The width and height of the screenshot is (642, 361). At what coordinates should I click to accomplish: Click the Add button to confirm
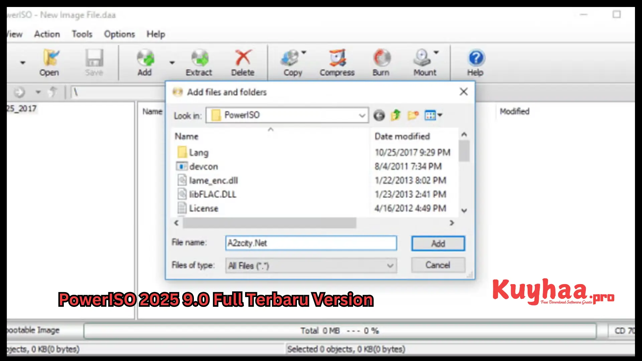438,243
